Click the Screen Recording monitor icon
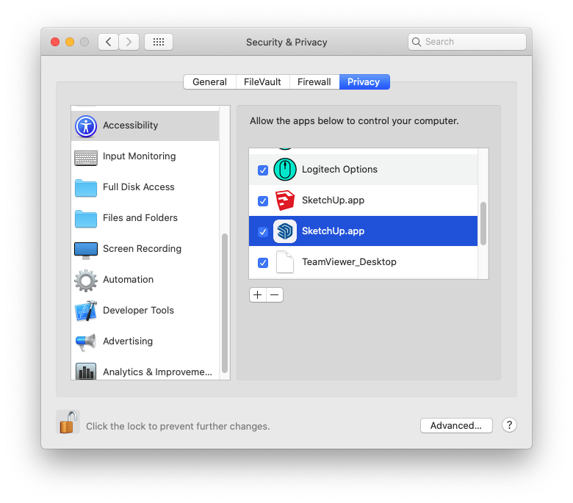The image size is (573, 503). tap(86, 250)
